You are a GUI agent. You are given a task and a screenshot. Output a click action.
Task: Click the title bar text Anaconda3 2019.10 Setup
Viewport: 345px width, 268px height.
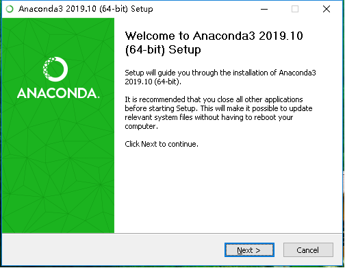click(x=86, y=9)
